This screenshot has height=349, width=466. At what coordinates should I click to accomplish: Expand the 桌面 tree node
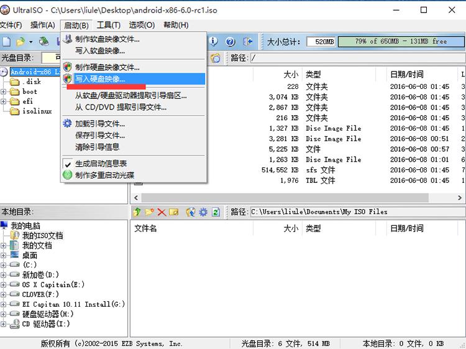point(3,255)
